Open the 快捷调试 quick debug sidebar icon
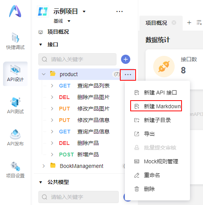203x205 pixels. point(15,41)
